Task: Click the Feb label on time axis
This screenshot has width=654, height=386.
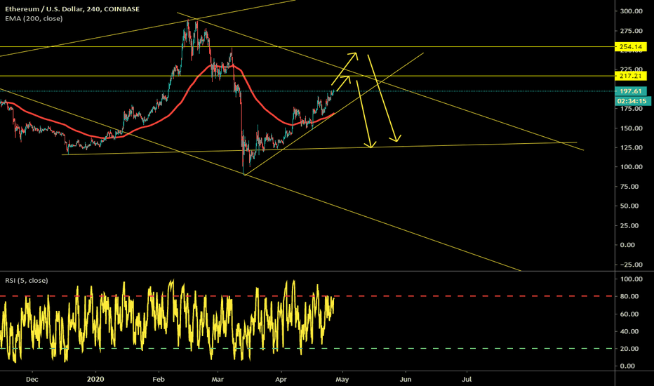Action: pos(159,379)
